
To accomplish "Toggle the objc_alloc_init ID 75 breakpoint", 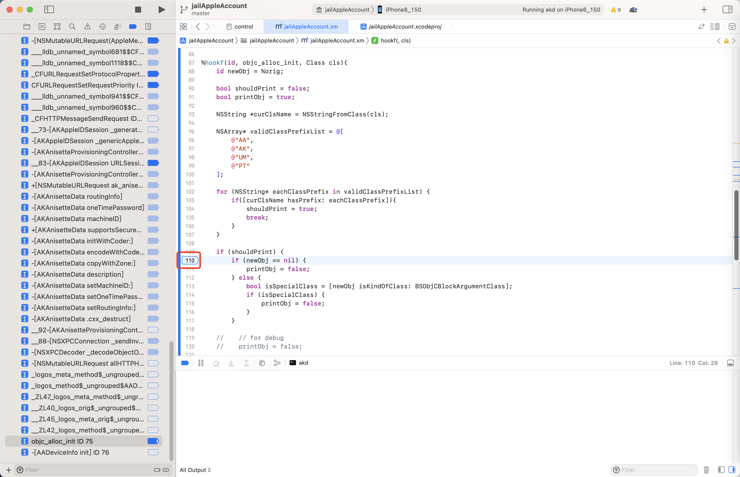I will (x=153, y=441).
